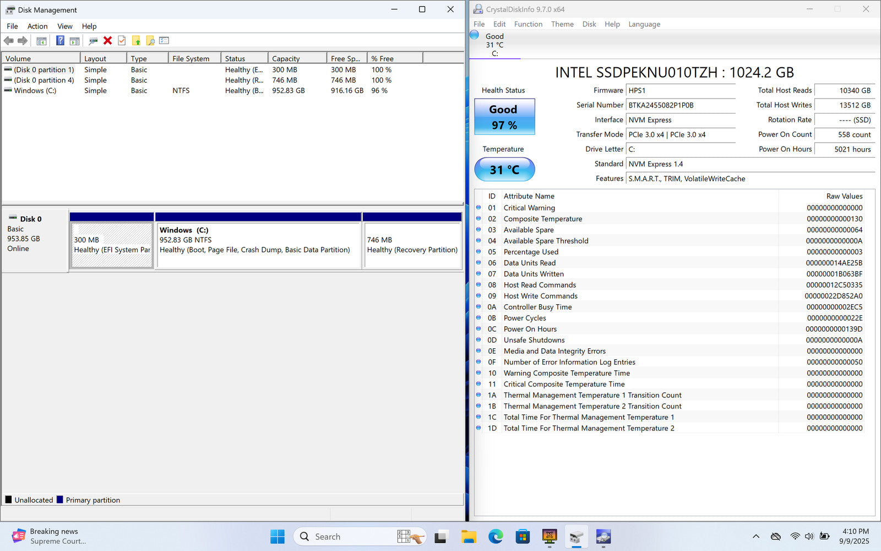Select the (Disk 0 partition 1) volume row

232,70
